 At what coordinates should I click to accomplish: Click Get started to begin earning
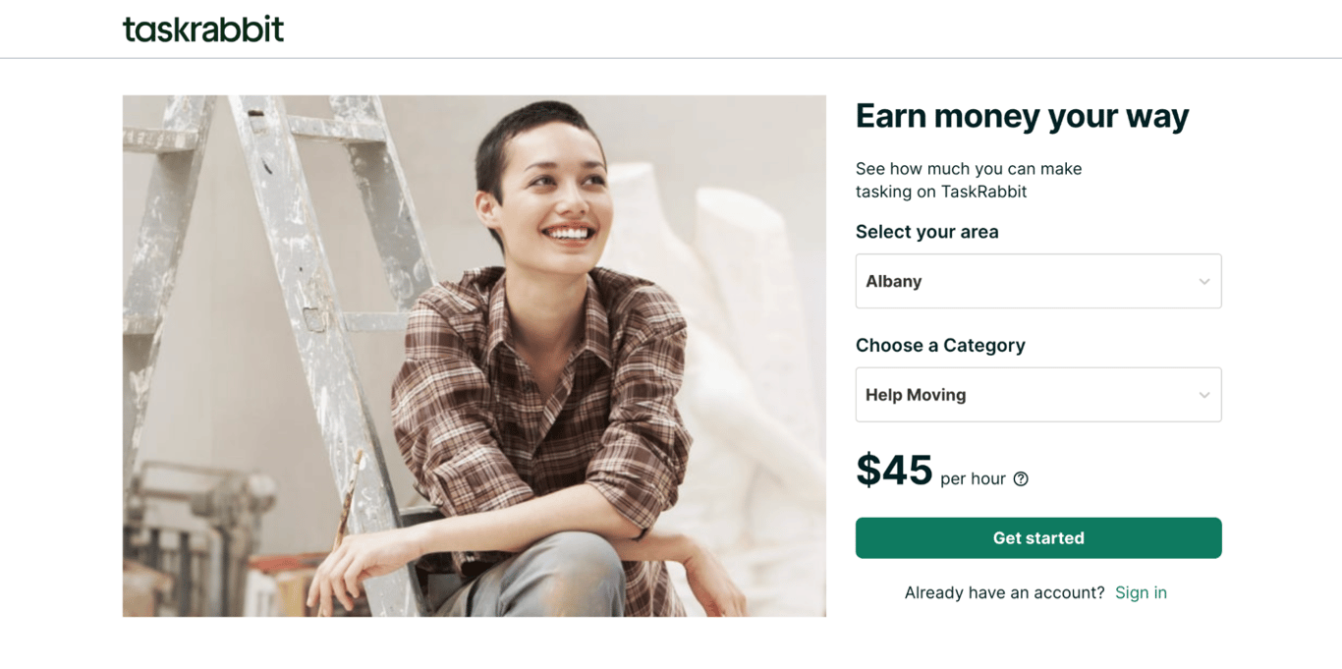(1038, 537)
